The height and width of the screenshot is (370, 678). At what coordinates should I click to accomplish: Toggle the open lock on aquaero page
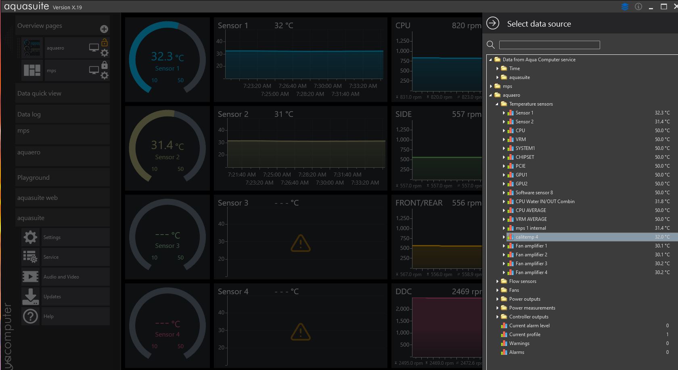coord(105,42)
